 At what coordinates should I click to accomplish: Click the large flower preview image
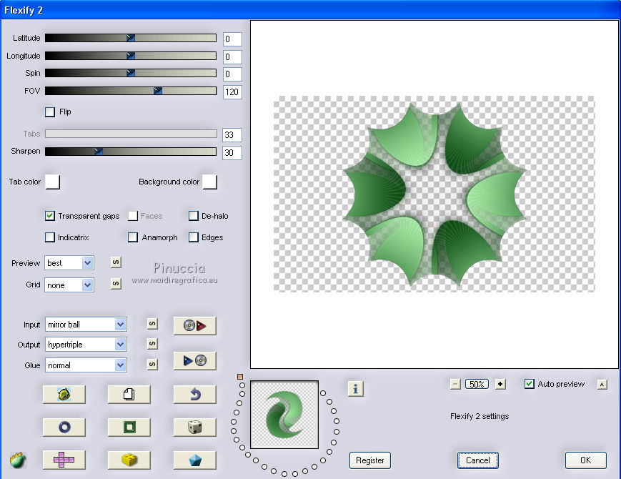pos(434,194)
